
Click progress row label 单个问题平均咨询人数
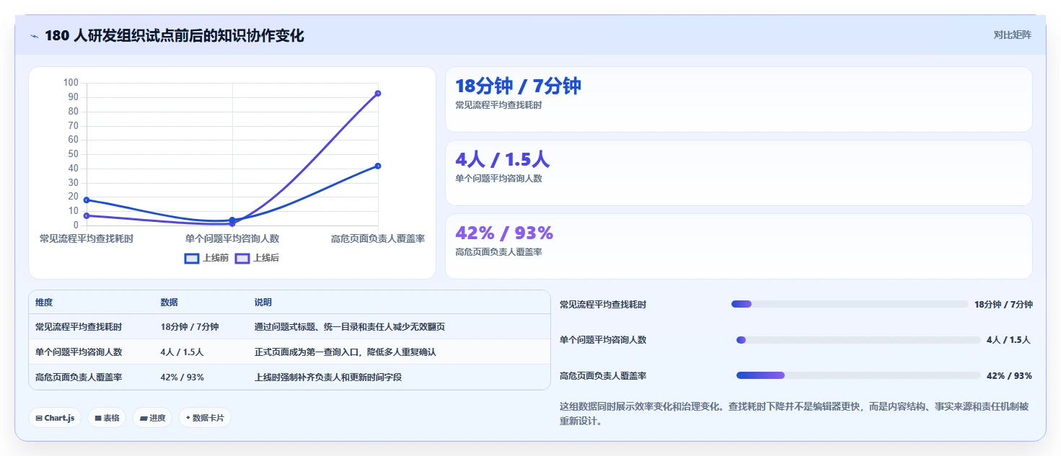pos(603,340)
